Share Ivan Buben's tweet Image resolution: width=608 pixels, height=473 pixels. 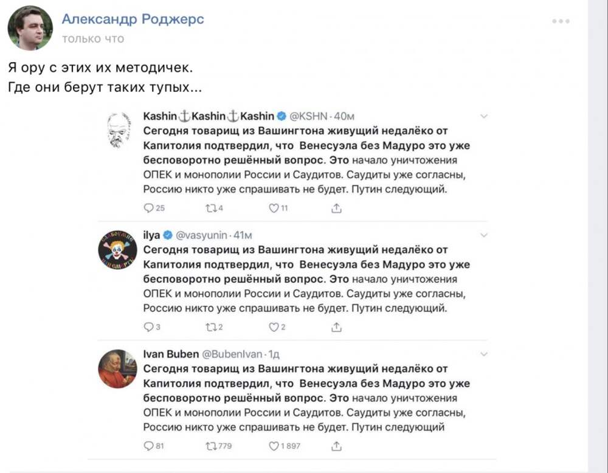[336, 446]
